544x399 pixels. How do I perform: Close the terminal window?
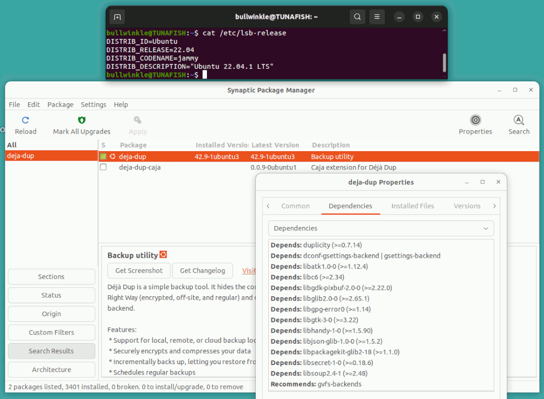[x=436, y=16]
